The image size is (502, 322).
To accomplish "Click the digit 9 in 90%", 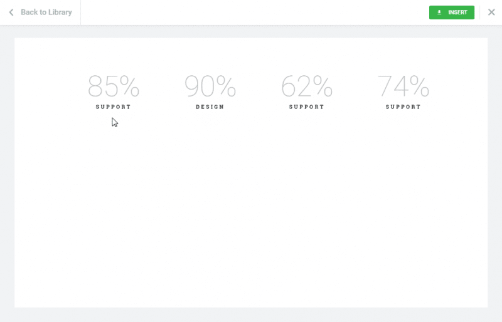I will (192, 86).
